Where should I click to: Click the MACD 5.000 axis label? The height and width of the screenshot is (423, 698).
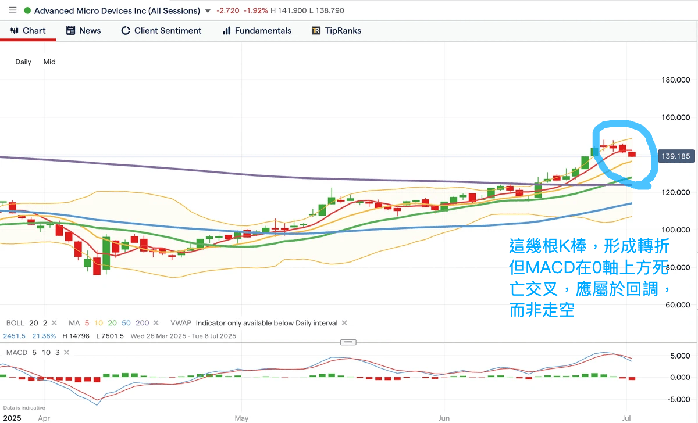pos(681,356)
